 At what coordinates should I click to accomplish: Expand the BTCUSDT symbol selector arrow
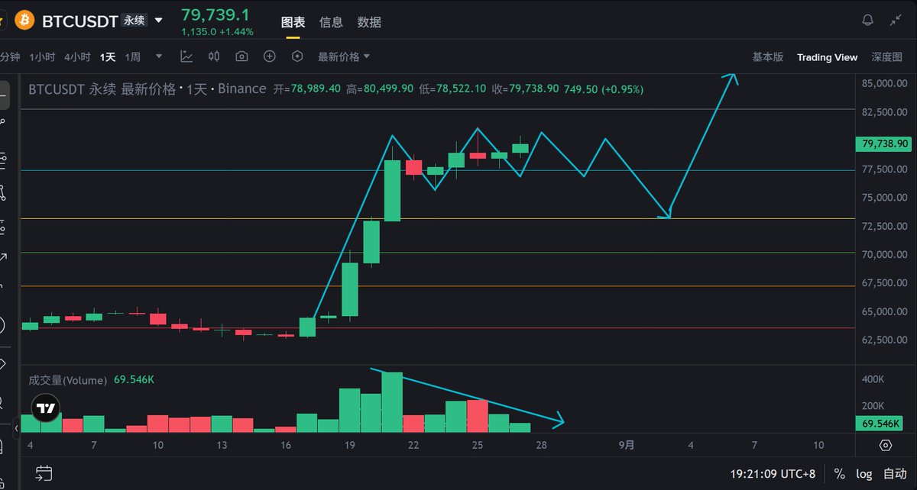tap(159, 21)
